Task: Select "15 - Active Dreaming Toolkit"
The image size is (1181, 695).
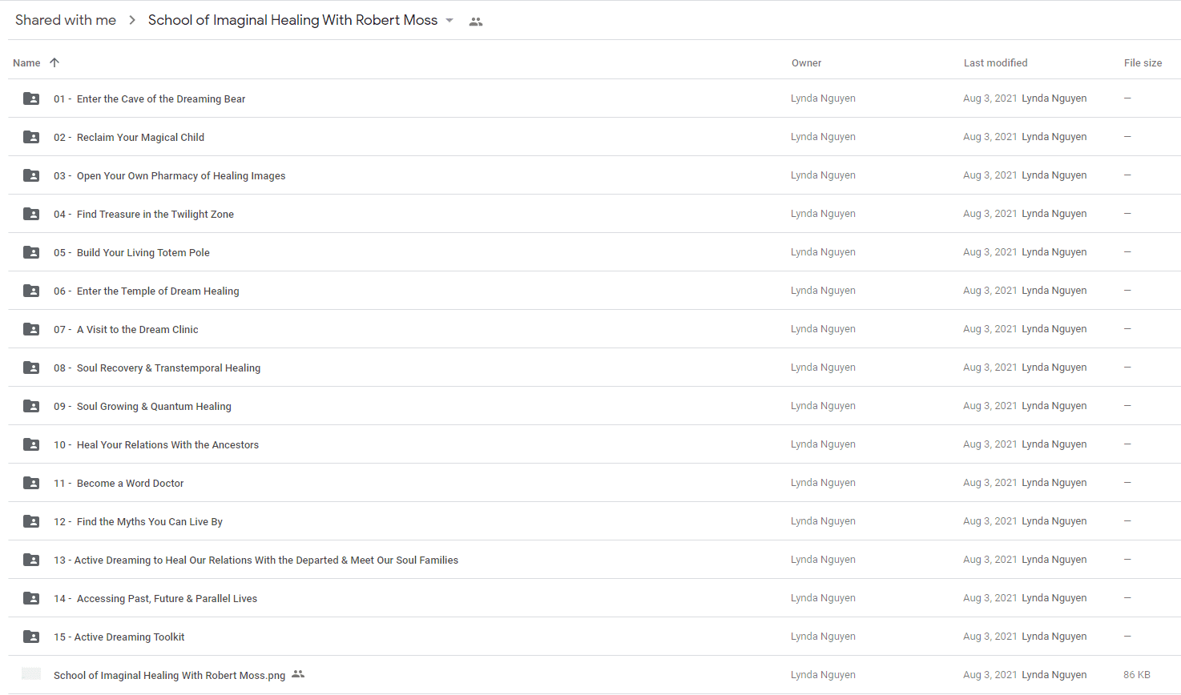Action: click(x=119, y=637)
